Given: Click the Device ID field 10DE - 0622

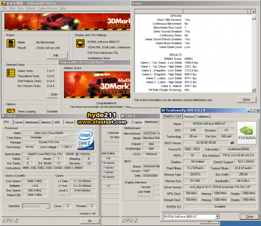Looking at the screenshot, I should [192, 149].
